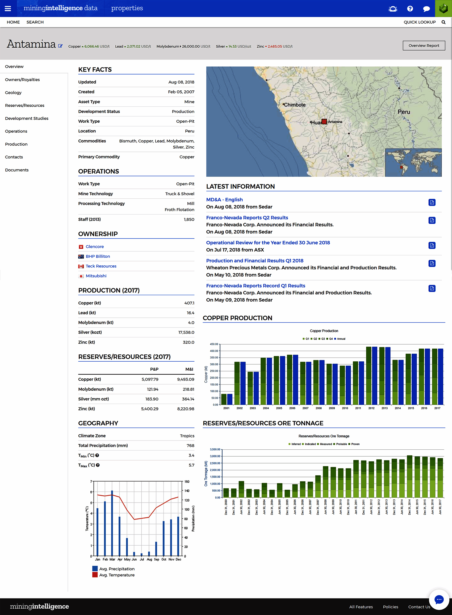Viewport: 452px width, 615px height.
Task: Click the PDF icon for Franco-Nevada Q2 Results
Action: pos(432,221)
